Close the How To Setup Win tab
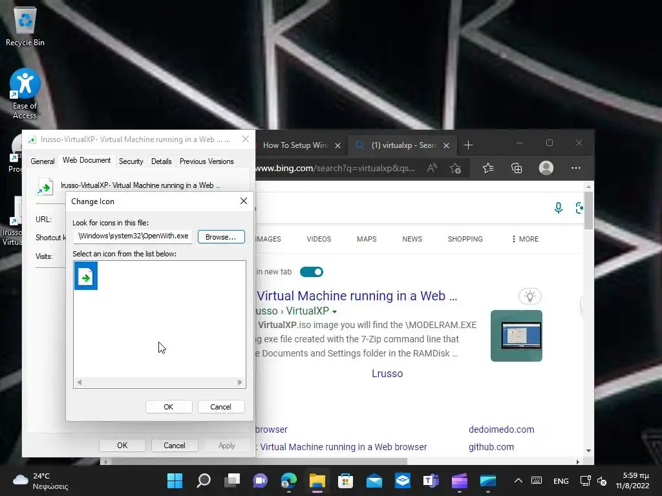The height and width of the screenshot is (496, 662). point(337,145)
